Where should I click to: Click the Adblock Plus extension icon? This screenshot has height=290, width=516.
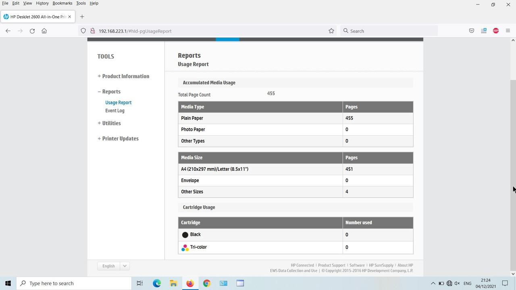tap(496, 31)
